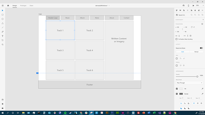Choose the round join corner option
Screen dimensions: 205x115
pyautogui.click(x=185, y=108)
